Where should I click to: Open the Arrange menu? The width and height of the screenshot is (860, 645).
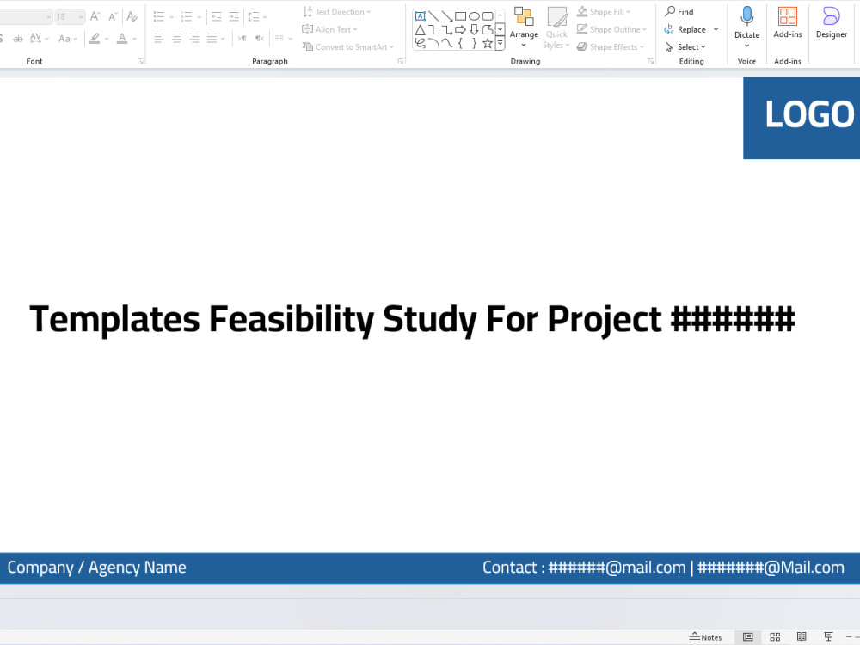coord(524,28)
